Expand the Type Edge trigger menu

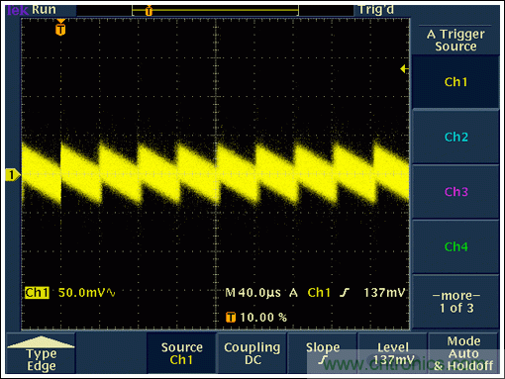point(41,353)
